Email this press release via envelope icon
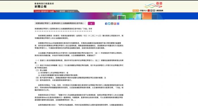This screenshot has width=198, height=106. coord(112,24)
